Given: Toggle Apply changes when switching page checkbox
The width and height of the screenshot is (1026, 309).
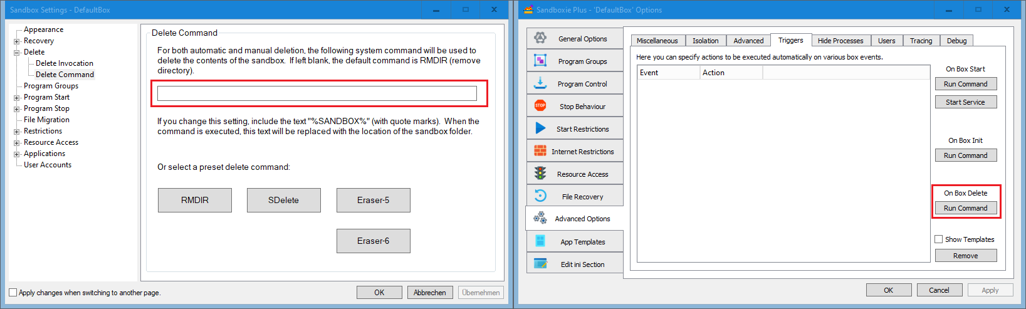Looking at the screenshot, I should coord(13,293).
